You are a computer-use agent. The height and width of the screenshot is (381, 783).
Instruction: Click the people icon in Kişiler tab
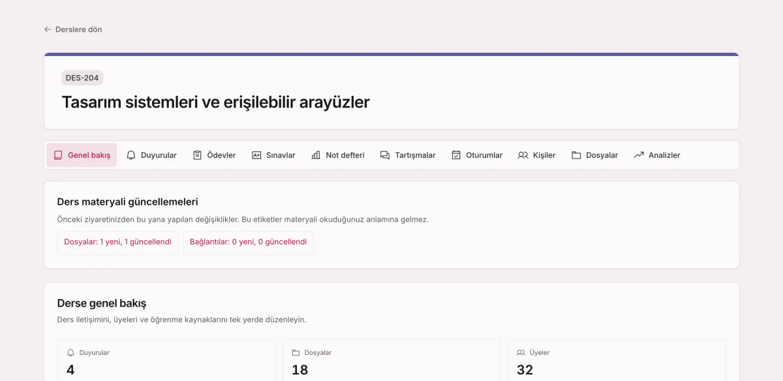coord(523,155)
